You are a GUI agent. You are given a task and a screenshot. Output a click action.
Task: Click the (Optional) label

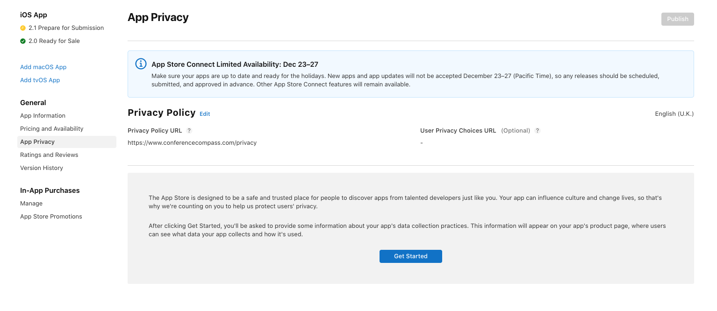click(516, 131)
